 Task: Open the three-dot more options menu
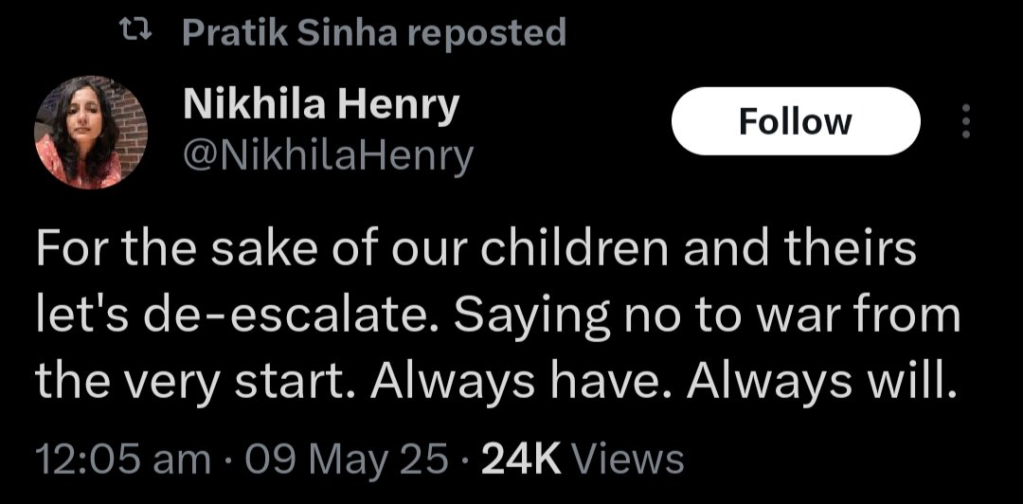(965, 121)
